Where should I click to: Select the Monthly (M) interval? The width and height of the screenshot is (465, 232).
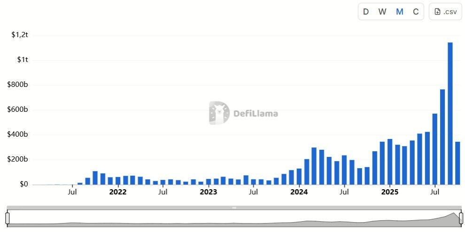click(x=400, y=12)
